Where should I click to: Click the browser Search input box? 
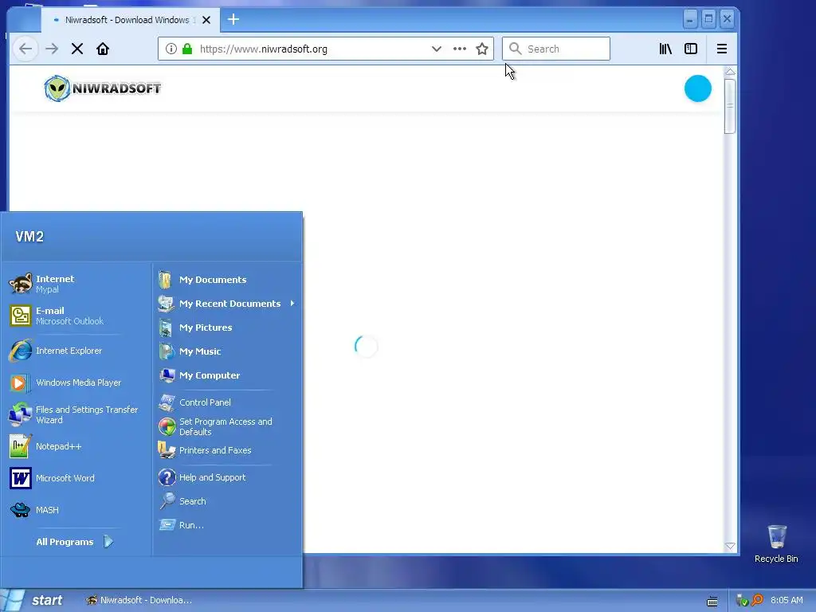click(x=555, y=49)
